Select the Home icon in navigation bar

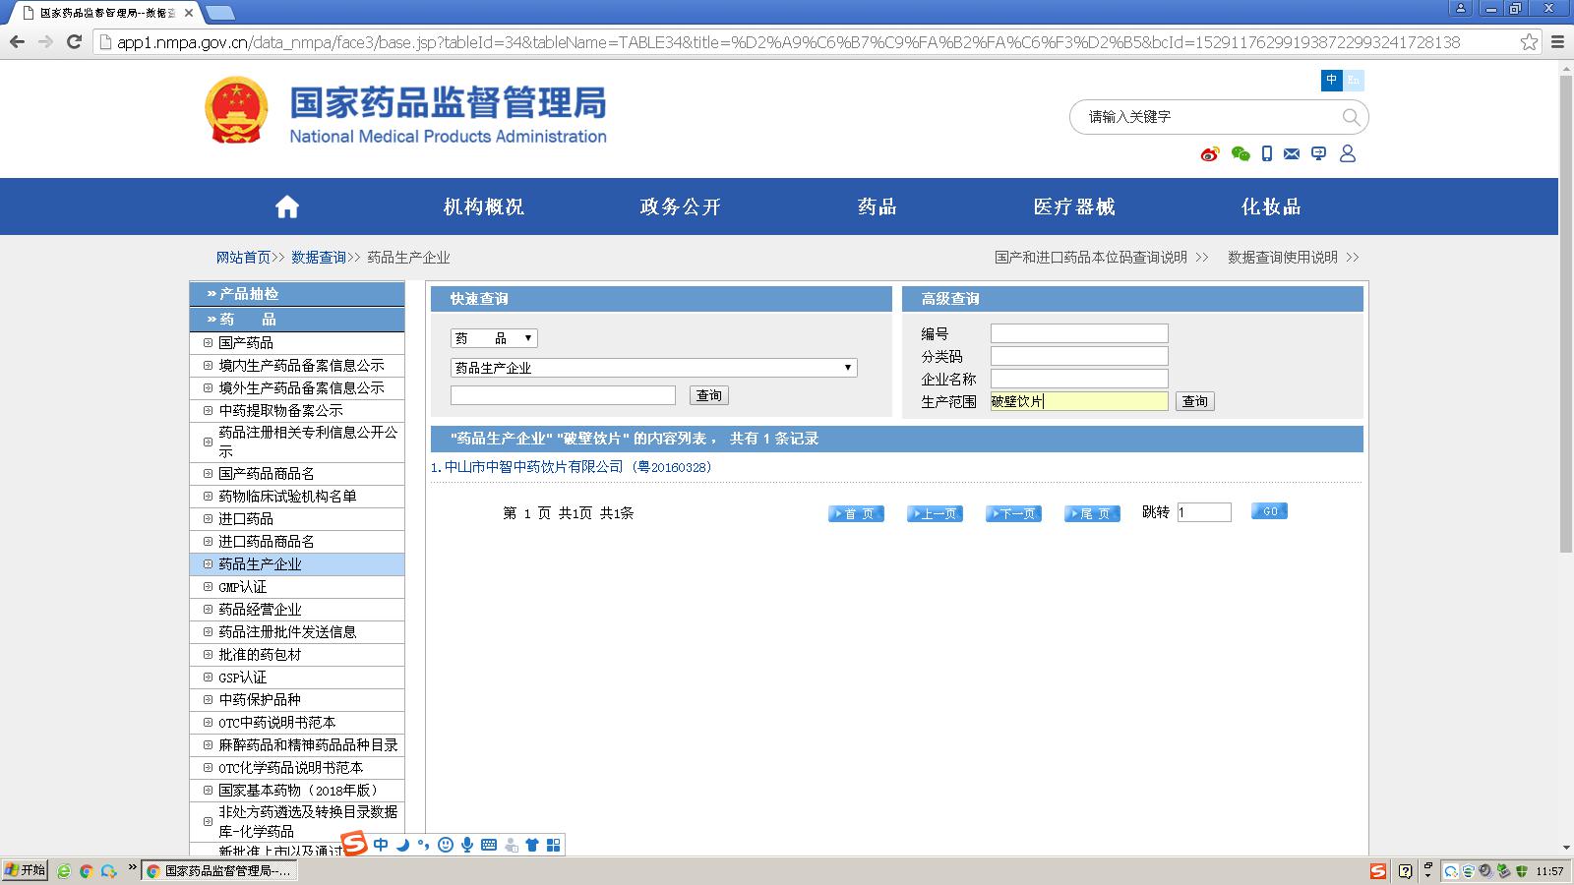tap(286, 206)
